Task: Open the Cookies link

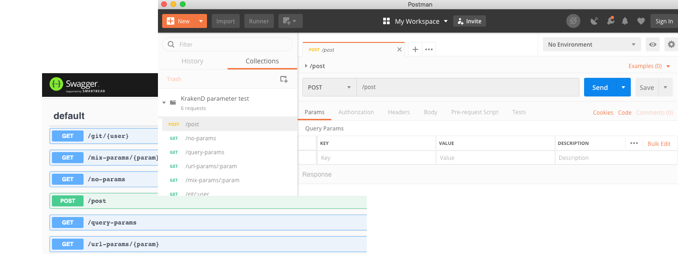Action: (603, 113)
